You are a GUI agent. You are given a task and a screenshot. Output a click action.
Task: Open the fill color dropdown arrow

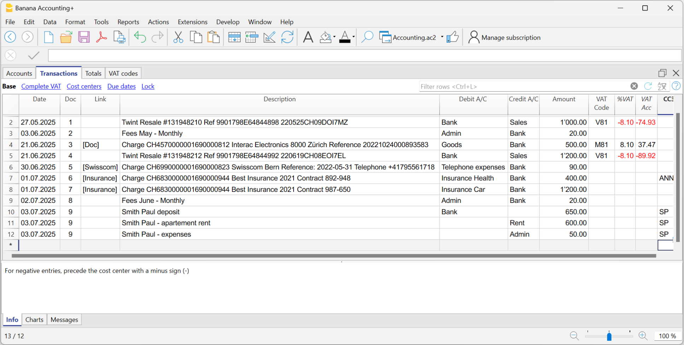tap(334, 37)
